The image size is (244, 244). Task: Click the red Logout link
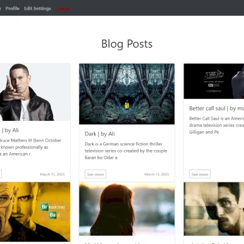click(x=63, y=9)
